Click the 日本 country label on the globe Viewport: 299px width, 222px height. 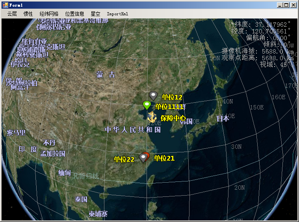(223, 118)
